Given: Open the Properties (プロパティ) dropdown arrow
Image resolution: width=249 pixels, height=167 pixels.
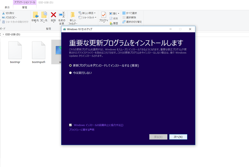Looking at the screenshot, I should [x=104, y=22].
